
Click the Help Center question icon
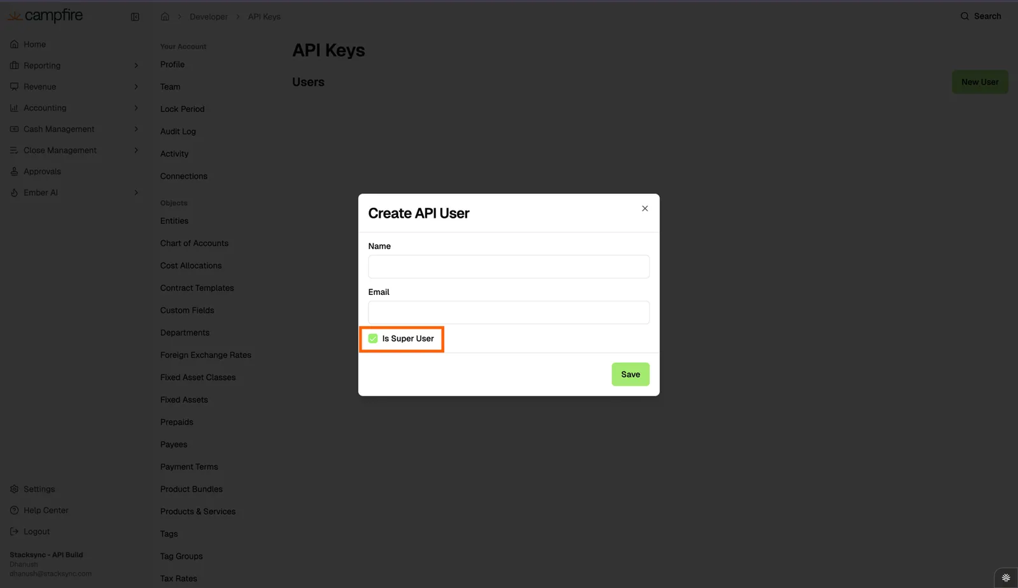point(14,510)
